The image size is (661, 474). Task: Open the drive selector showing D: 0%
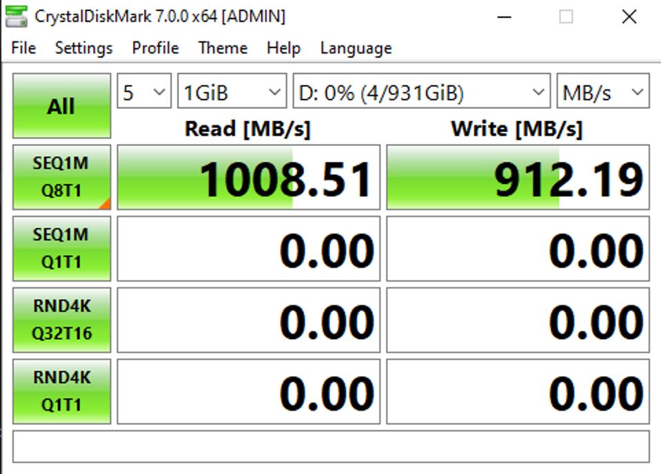(422, 91)
